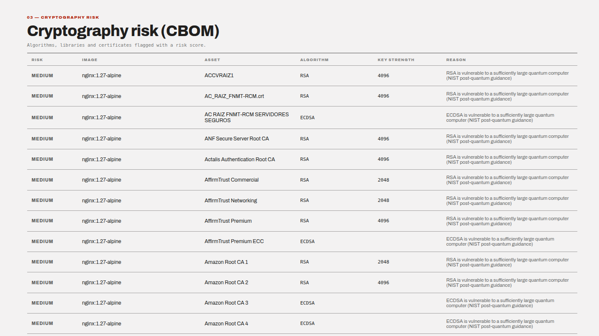This screenshot has height=336, width=599.
Task: Click the ASSET column header
Action: [x=212, y=60]
